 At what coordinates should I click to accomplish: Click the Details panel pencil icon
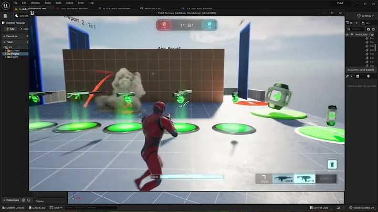pos(348,77)
